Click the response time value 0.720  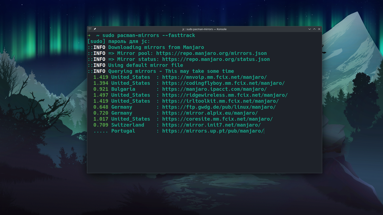[101, 113]
